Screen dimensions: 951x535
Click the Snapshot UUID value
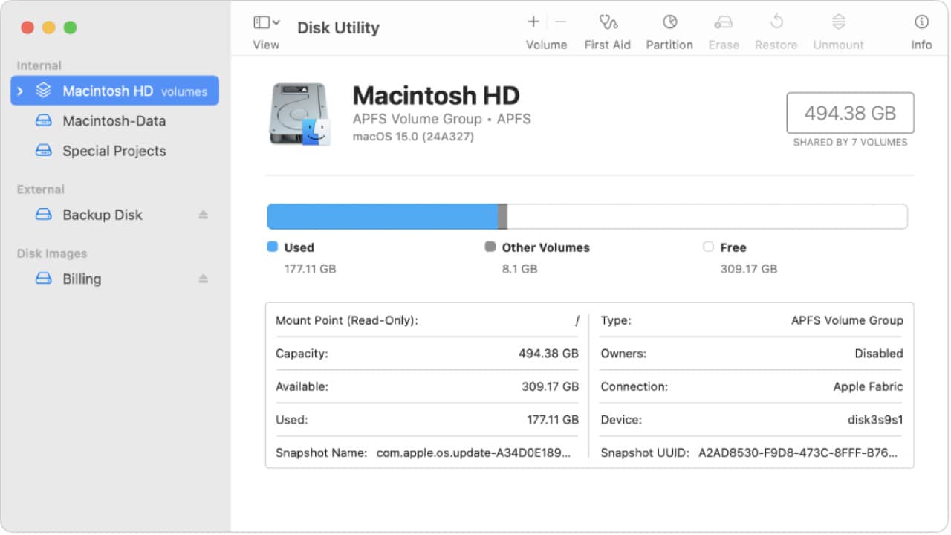pos(797,453)
